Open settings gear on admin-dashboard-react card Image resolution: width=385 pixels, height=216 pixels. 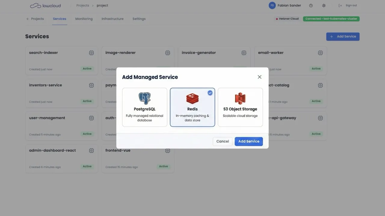[91, 150]
